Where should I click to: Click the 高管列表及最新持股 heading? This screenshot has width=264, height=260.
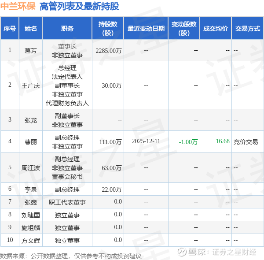(79, 7)
